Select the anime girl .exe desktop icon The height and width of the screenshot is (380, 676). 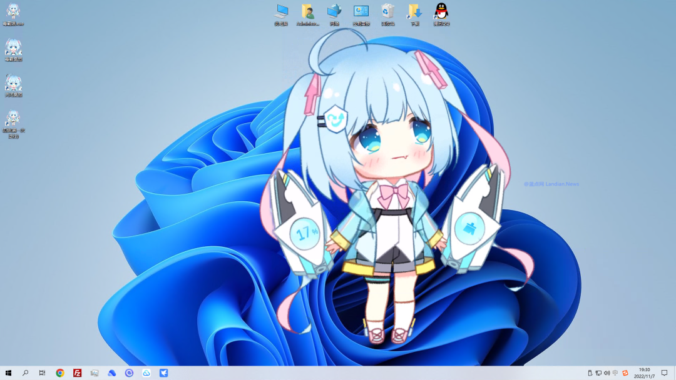click(13, 14)
